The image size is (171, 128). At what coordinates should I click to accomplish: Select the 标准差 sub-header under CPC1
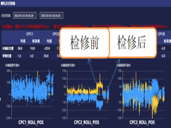tap(36, 41)
